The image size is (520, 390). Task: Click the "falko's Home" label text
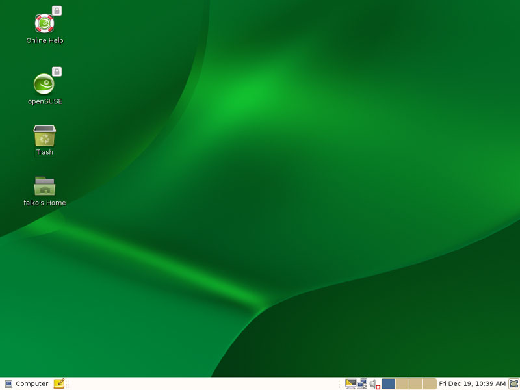45,203
